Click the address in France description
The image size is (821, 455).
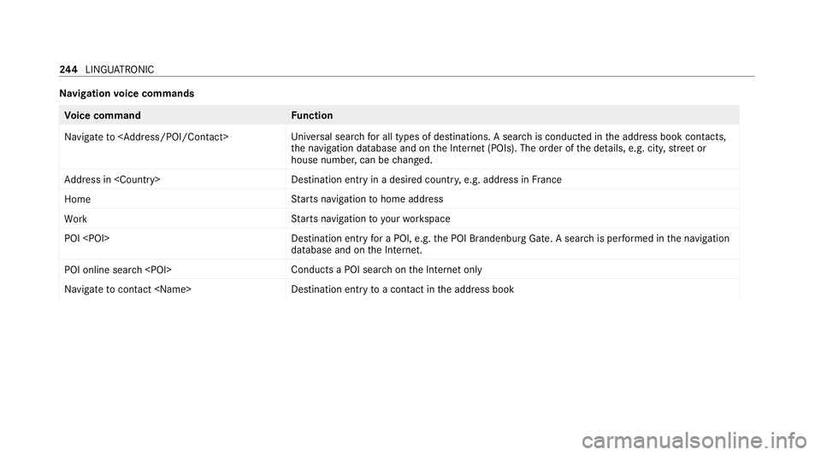426,180
